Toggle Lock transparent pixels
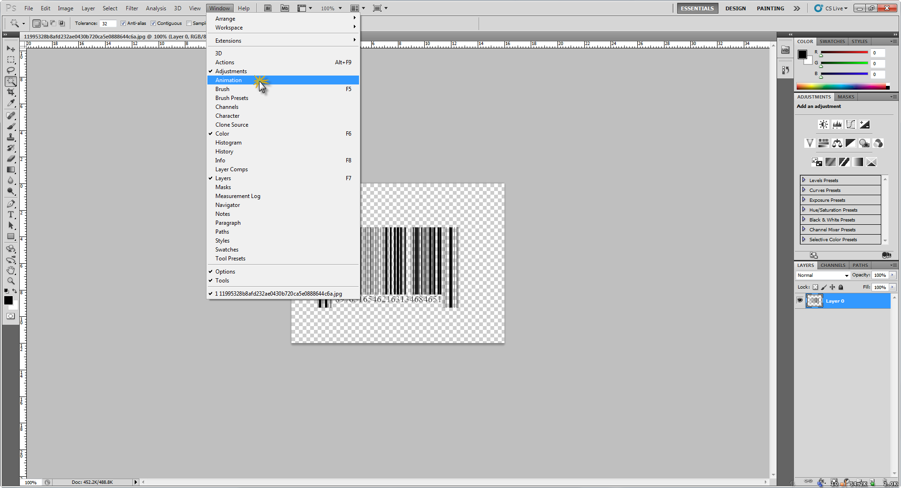The height and width of the screenshot is (488, 901). (815, 287)
